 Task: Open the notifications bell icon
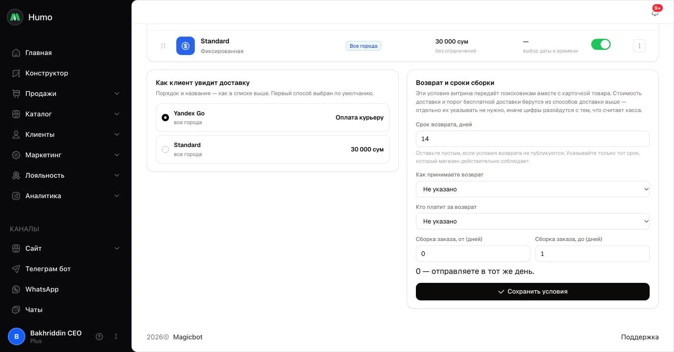pos(655,13)
